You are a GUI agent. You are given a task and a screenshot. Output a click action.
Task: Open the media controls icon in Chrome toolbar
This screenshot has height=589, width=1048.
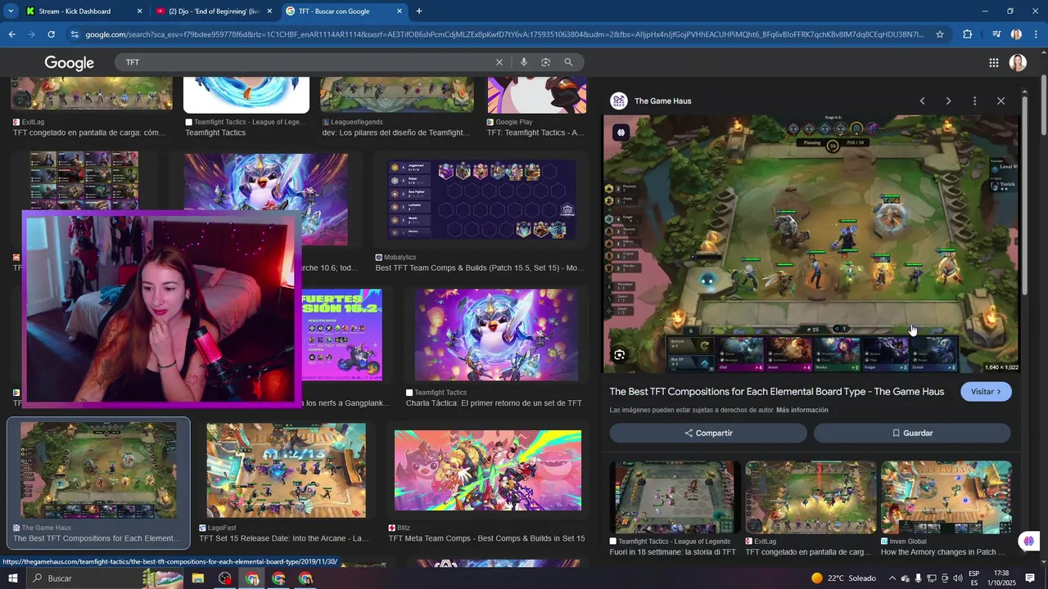(x=996, y=34)
